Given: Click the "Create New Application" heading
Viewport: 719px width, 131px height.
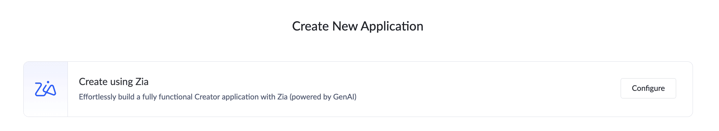Looking at the screenshot, I should coord(357,26).
